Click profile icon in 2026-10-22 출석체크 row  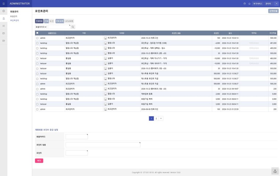105,89
